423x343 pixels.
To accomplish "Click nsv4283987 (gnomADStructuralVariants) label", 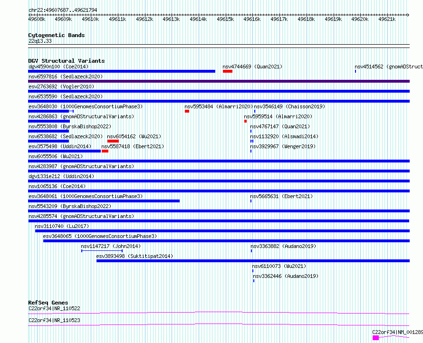I will click(x=81, y=166).
